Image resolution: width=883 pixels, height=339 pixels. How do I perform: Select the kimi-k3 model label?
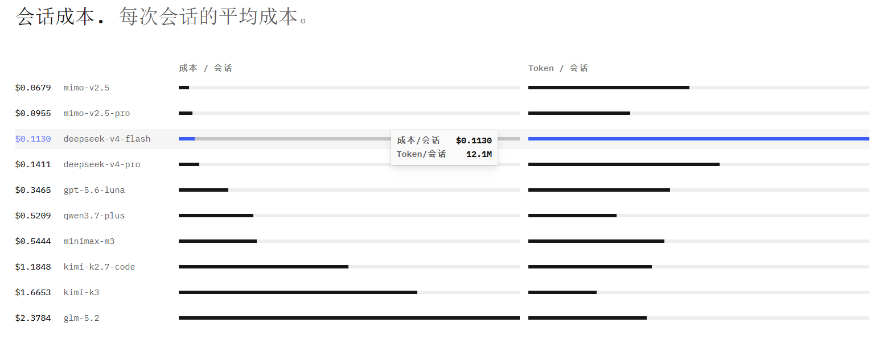(x=81, y=292)
